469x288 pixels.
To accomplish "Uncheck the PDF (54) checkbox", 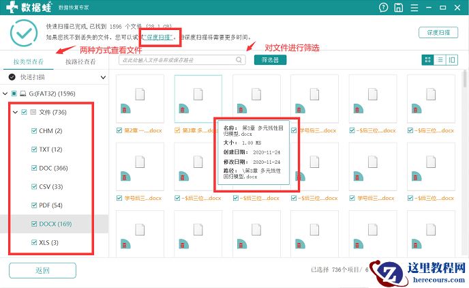I will 34,205.
